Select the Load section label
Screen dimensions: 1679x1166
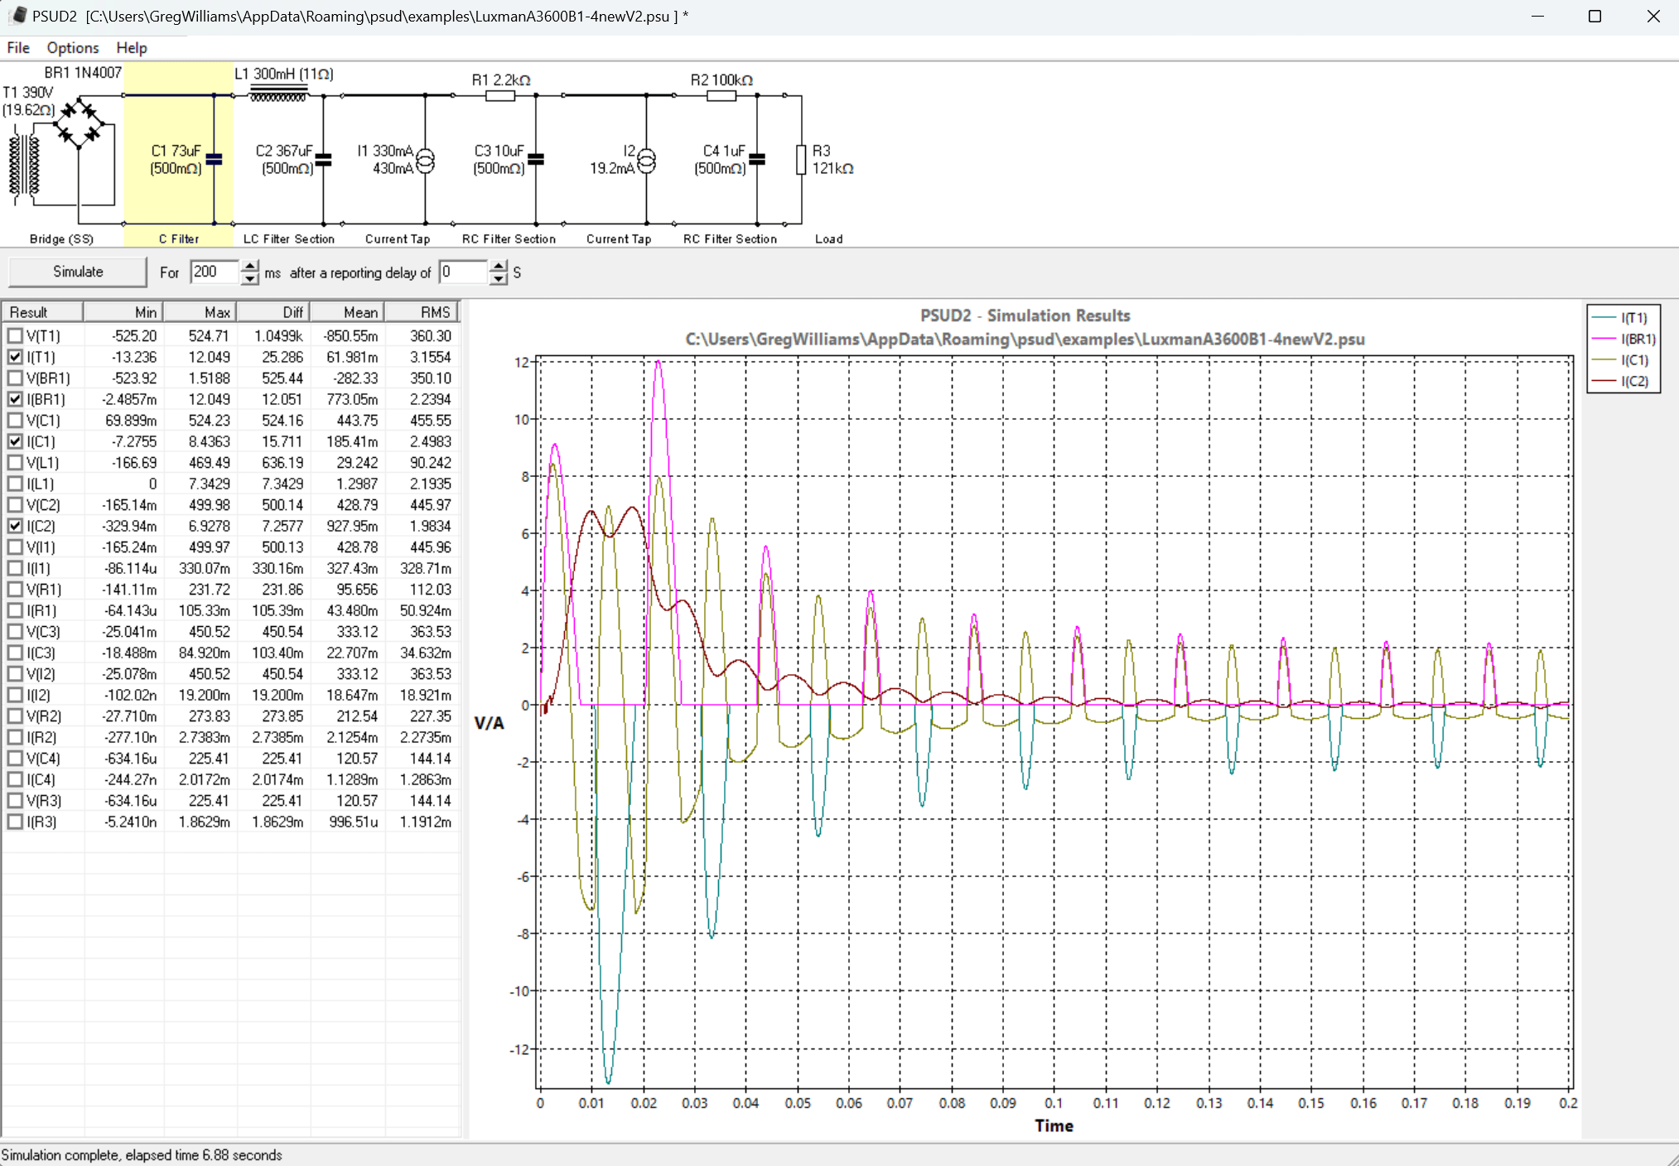click(x=829, y=239)
